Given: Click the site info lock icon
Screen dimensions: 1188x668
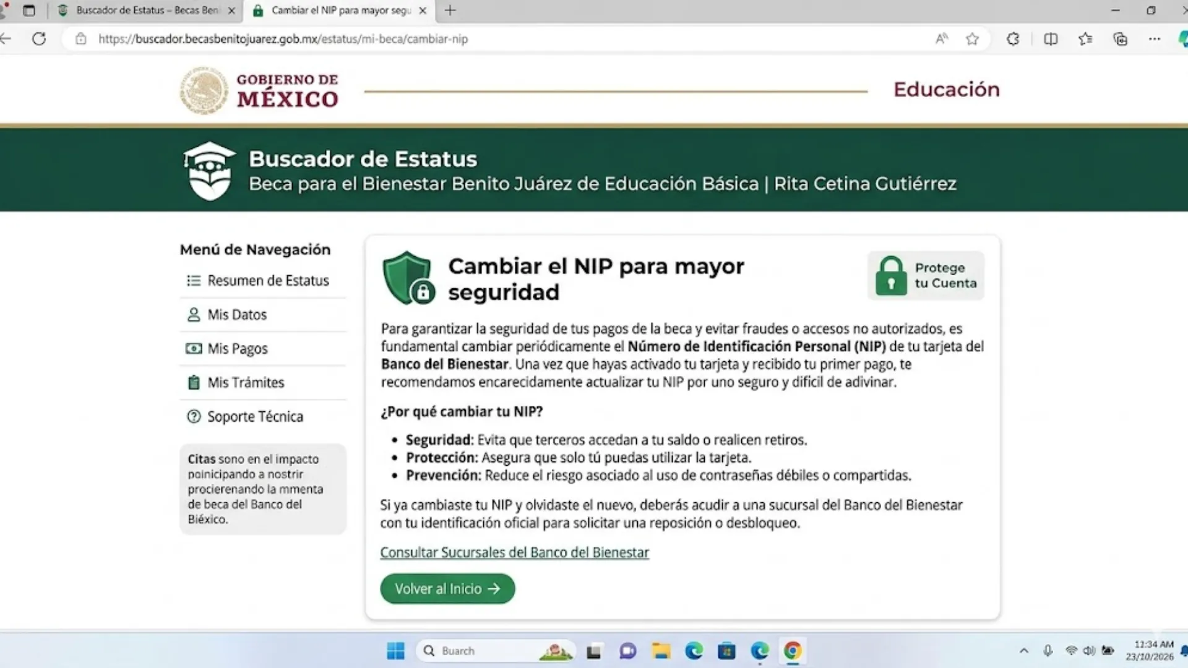Looking at the screenshot, I should click(x=80, y=39).
